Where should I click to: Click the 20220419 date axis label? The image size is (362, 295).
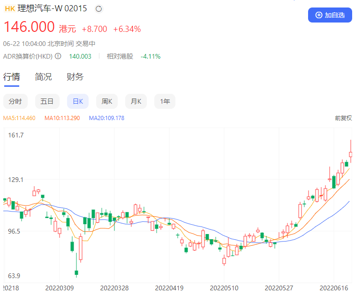click(169, 288)
